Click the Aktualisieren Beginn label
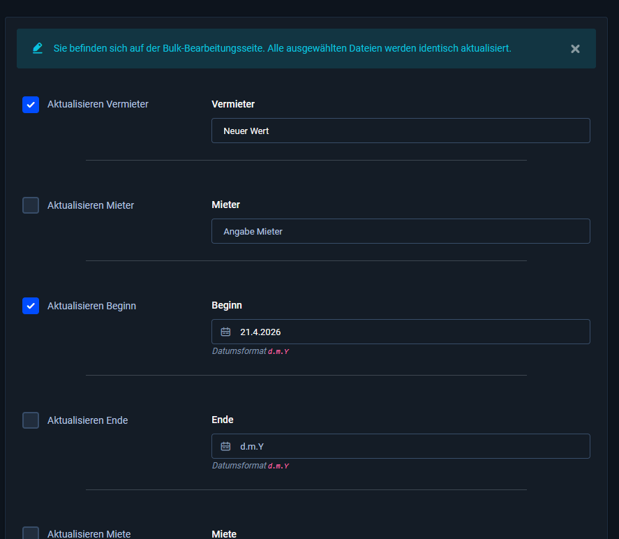The width and height of the screenshot is (619, 539). click(91, 306)
